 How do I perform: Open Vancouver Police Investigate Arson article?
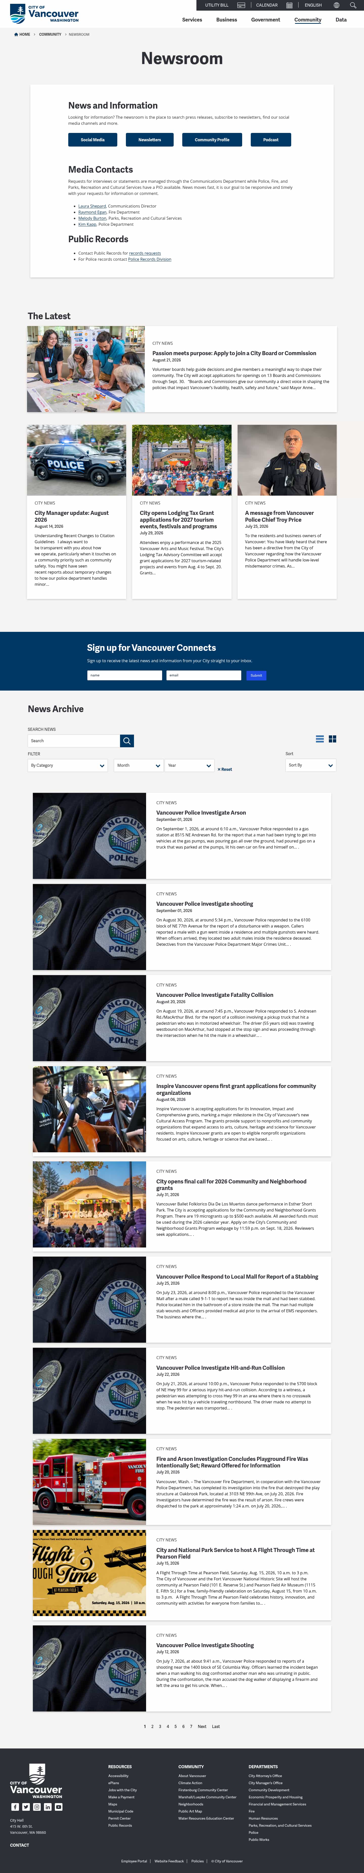click(x=201, y=813)
